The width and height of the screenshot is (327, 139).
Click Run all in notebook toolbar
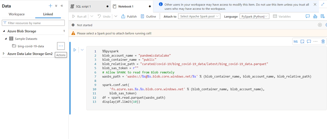tap(79, 16)
